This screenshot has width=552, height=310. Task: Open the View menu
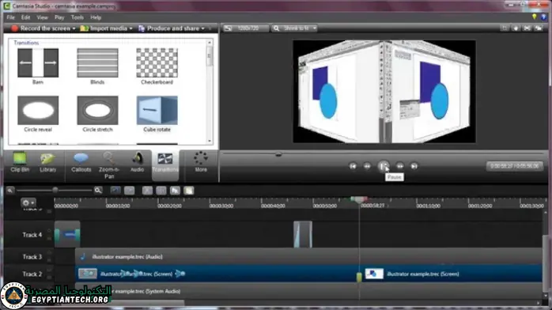(x=42, y=17)
